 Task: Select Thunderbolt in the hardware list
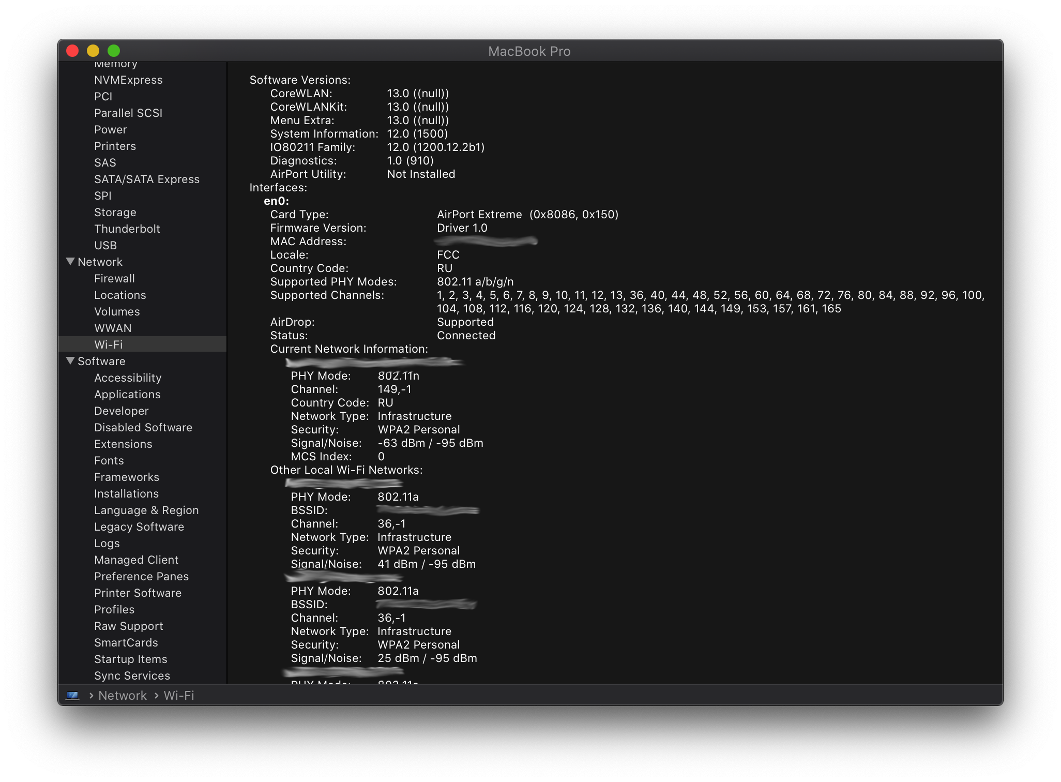127,229
